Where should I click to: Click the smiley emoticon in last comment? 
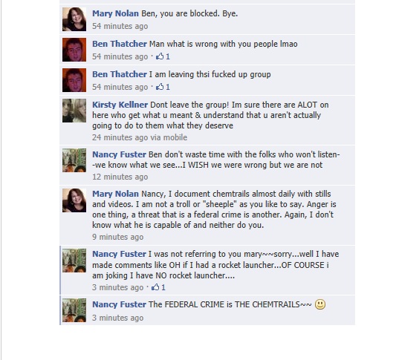pyautogui.click(x=320, y=304)
